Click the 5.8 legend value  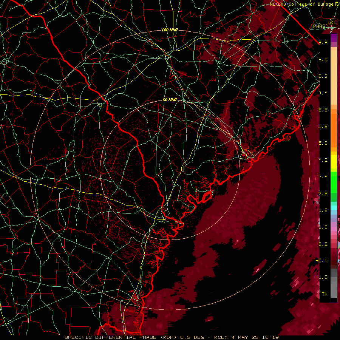point(323,127)
